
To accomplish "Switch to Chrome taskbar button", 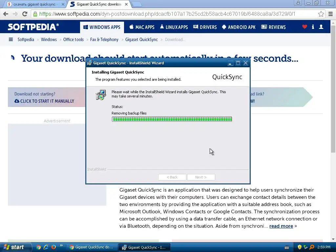I will [92, 247].
